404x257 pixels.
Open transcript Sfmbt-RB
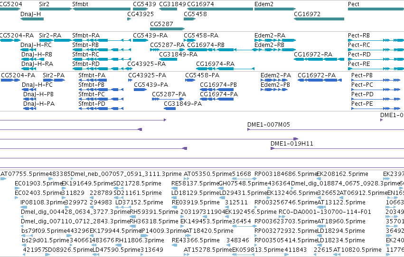pos(85,45)
